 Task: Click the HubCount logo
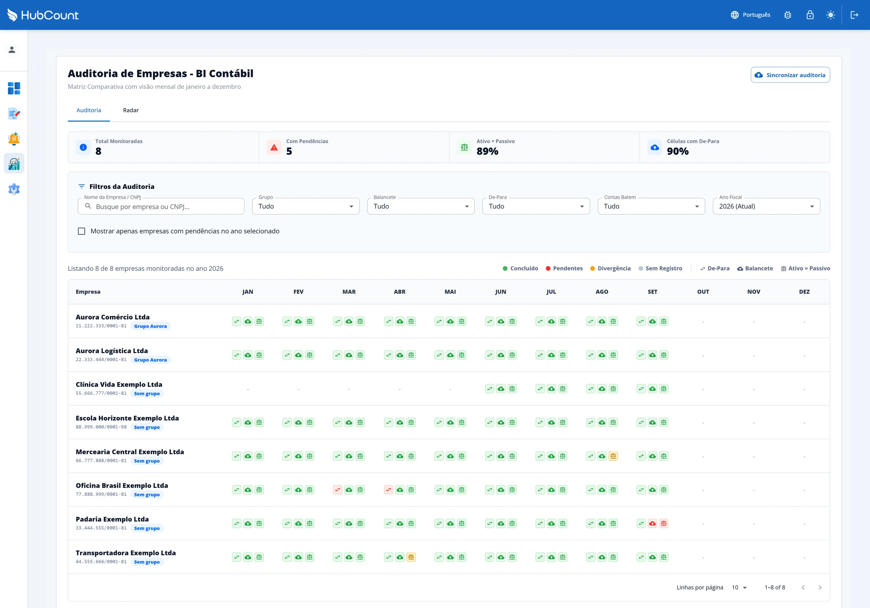coord(43,15)
